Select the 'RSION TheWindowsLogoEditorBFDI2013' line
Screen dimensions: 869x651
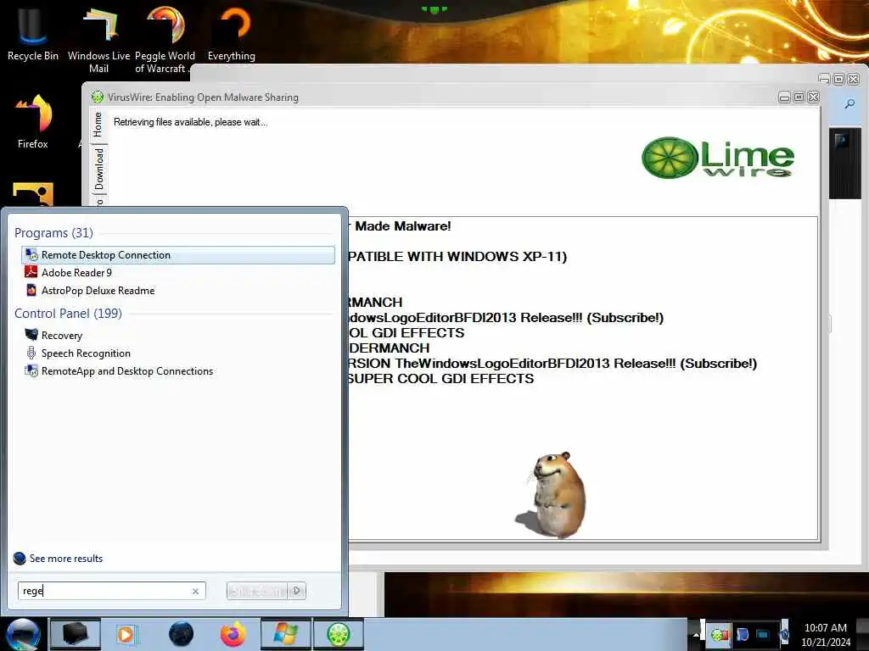click(x=552, y=363)
